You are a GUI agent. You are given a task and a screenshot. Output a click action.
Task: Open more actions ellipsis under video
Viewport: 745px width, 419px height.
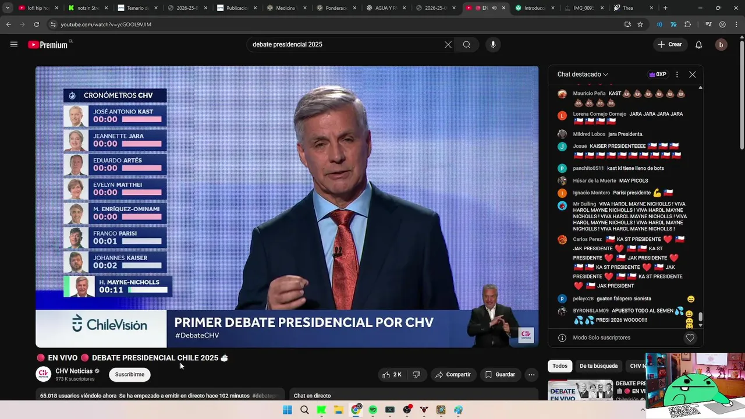point(531,375)
